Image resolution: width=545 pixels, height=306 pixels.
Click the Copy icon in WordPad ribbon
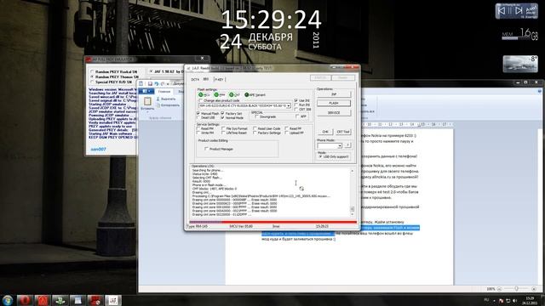click(x=158, y=105)
